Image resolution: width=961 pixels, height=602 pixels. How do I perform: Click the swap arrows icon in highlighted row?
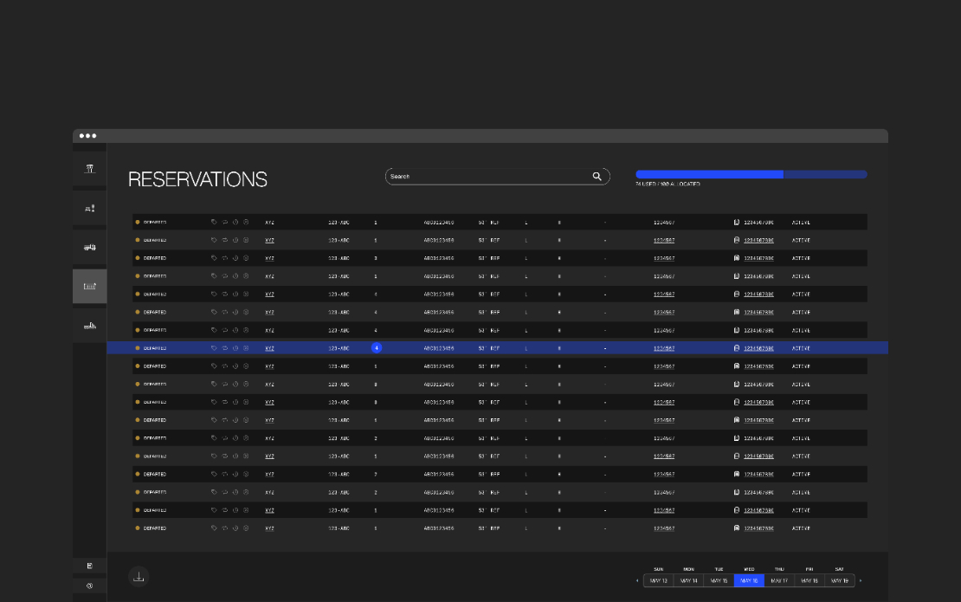pos(225,348)
